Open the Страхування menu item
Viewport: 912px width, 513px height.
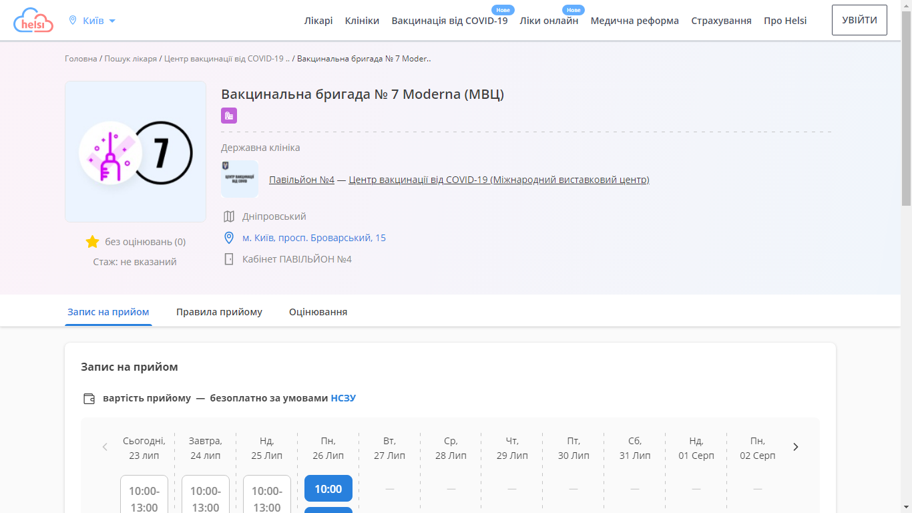click(721, 21)
